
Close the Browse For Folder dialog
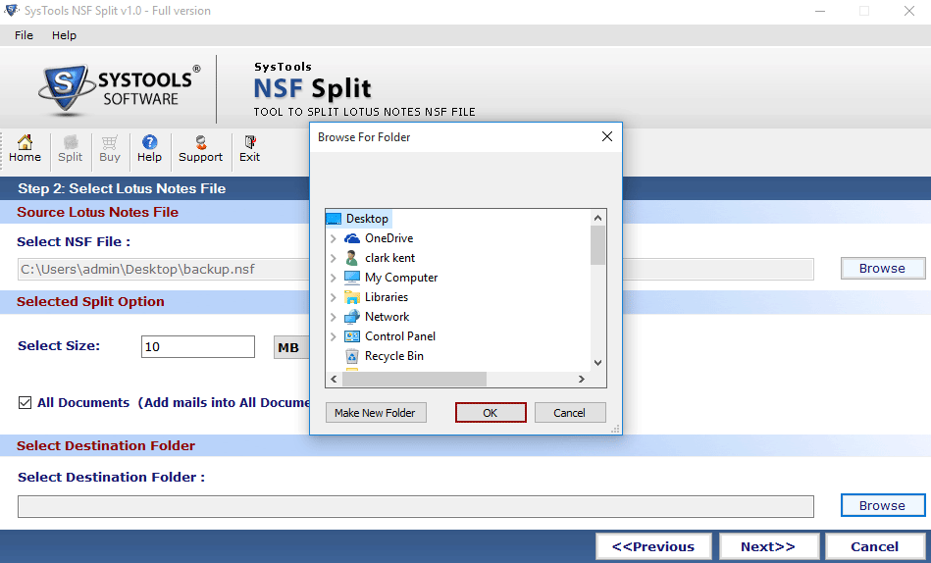pyautogui.click(x=607, y=136)
